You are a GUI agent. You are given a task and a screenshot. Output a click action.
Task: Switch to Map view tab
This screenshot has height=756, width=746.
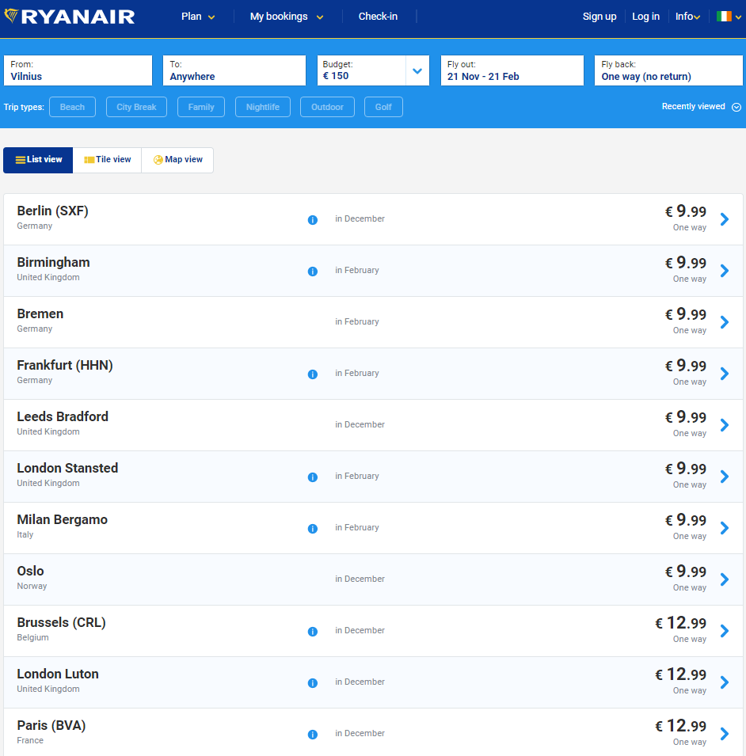tap(177, 160)
